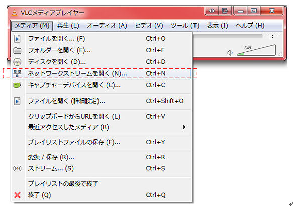Click the file icon for ファイルを開く (詳細設定)

[17, 101]
